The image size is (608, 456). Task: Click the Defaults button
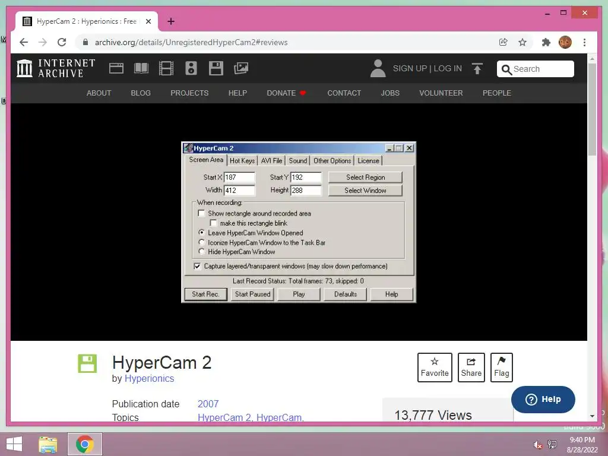tap(345, 294)
